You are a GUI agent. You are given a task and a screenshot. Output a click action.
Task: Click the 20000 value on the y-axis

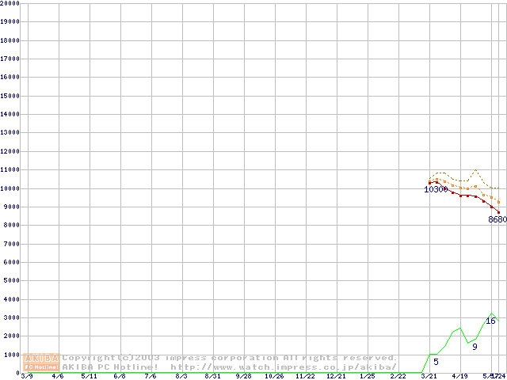(11, 3)
